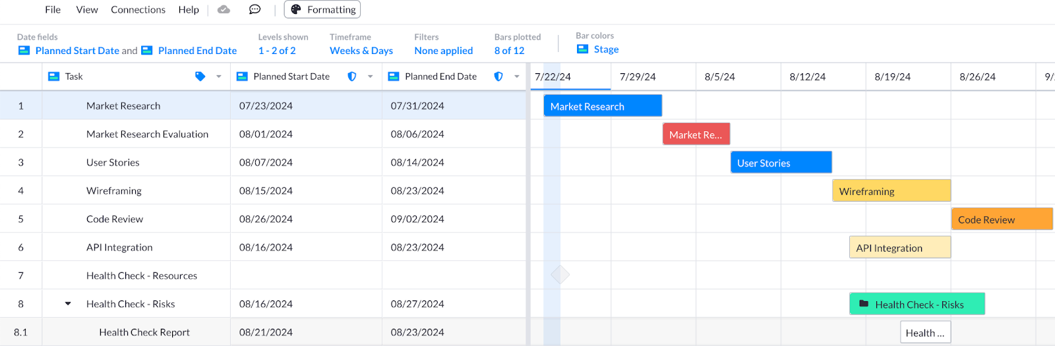The image size is (1055, 346).
Task: Click the 07/23/2024 start date cell
Action: tap(307, 105)
